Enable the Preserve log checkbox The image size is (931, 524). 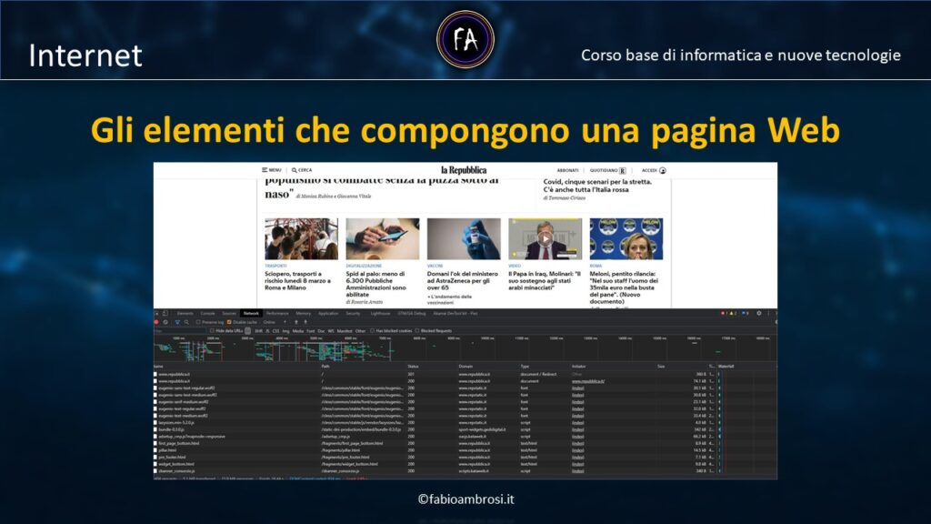pos(198,324)
